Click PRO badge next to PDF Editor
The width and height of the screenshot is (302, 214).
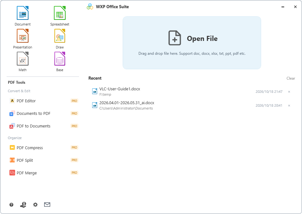[x=74, y=101]
